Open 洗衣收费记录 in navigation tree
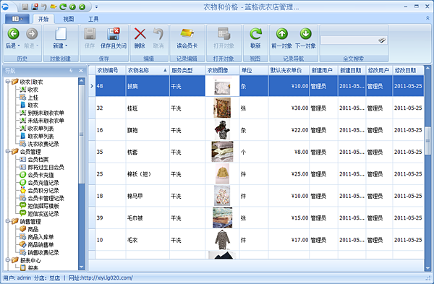Image resolution: width=434 pixels, height=284 pixels. click(x=43, y=144)
